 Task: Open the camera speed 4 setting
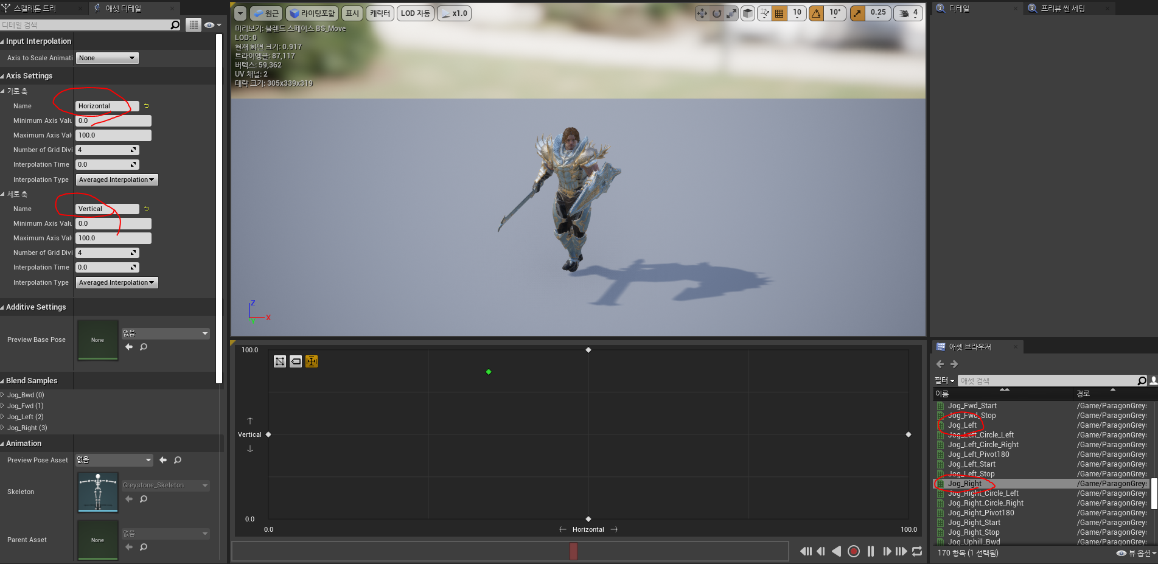(909, 13)
